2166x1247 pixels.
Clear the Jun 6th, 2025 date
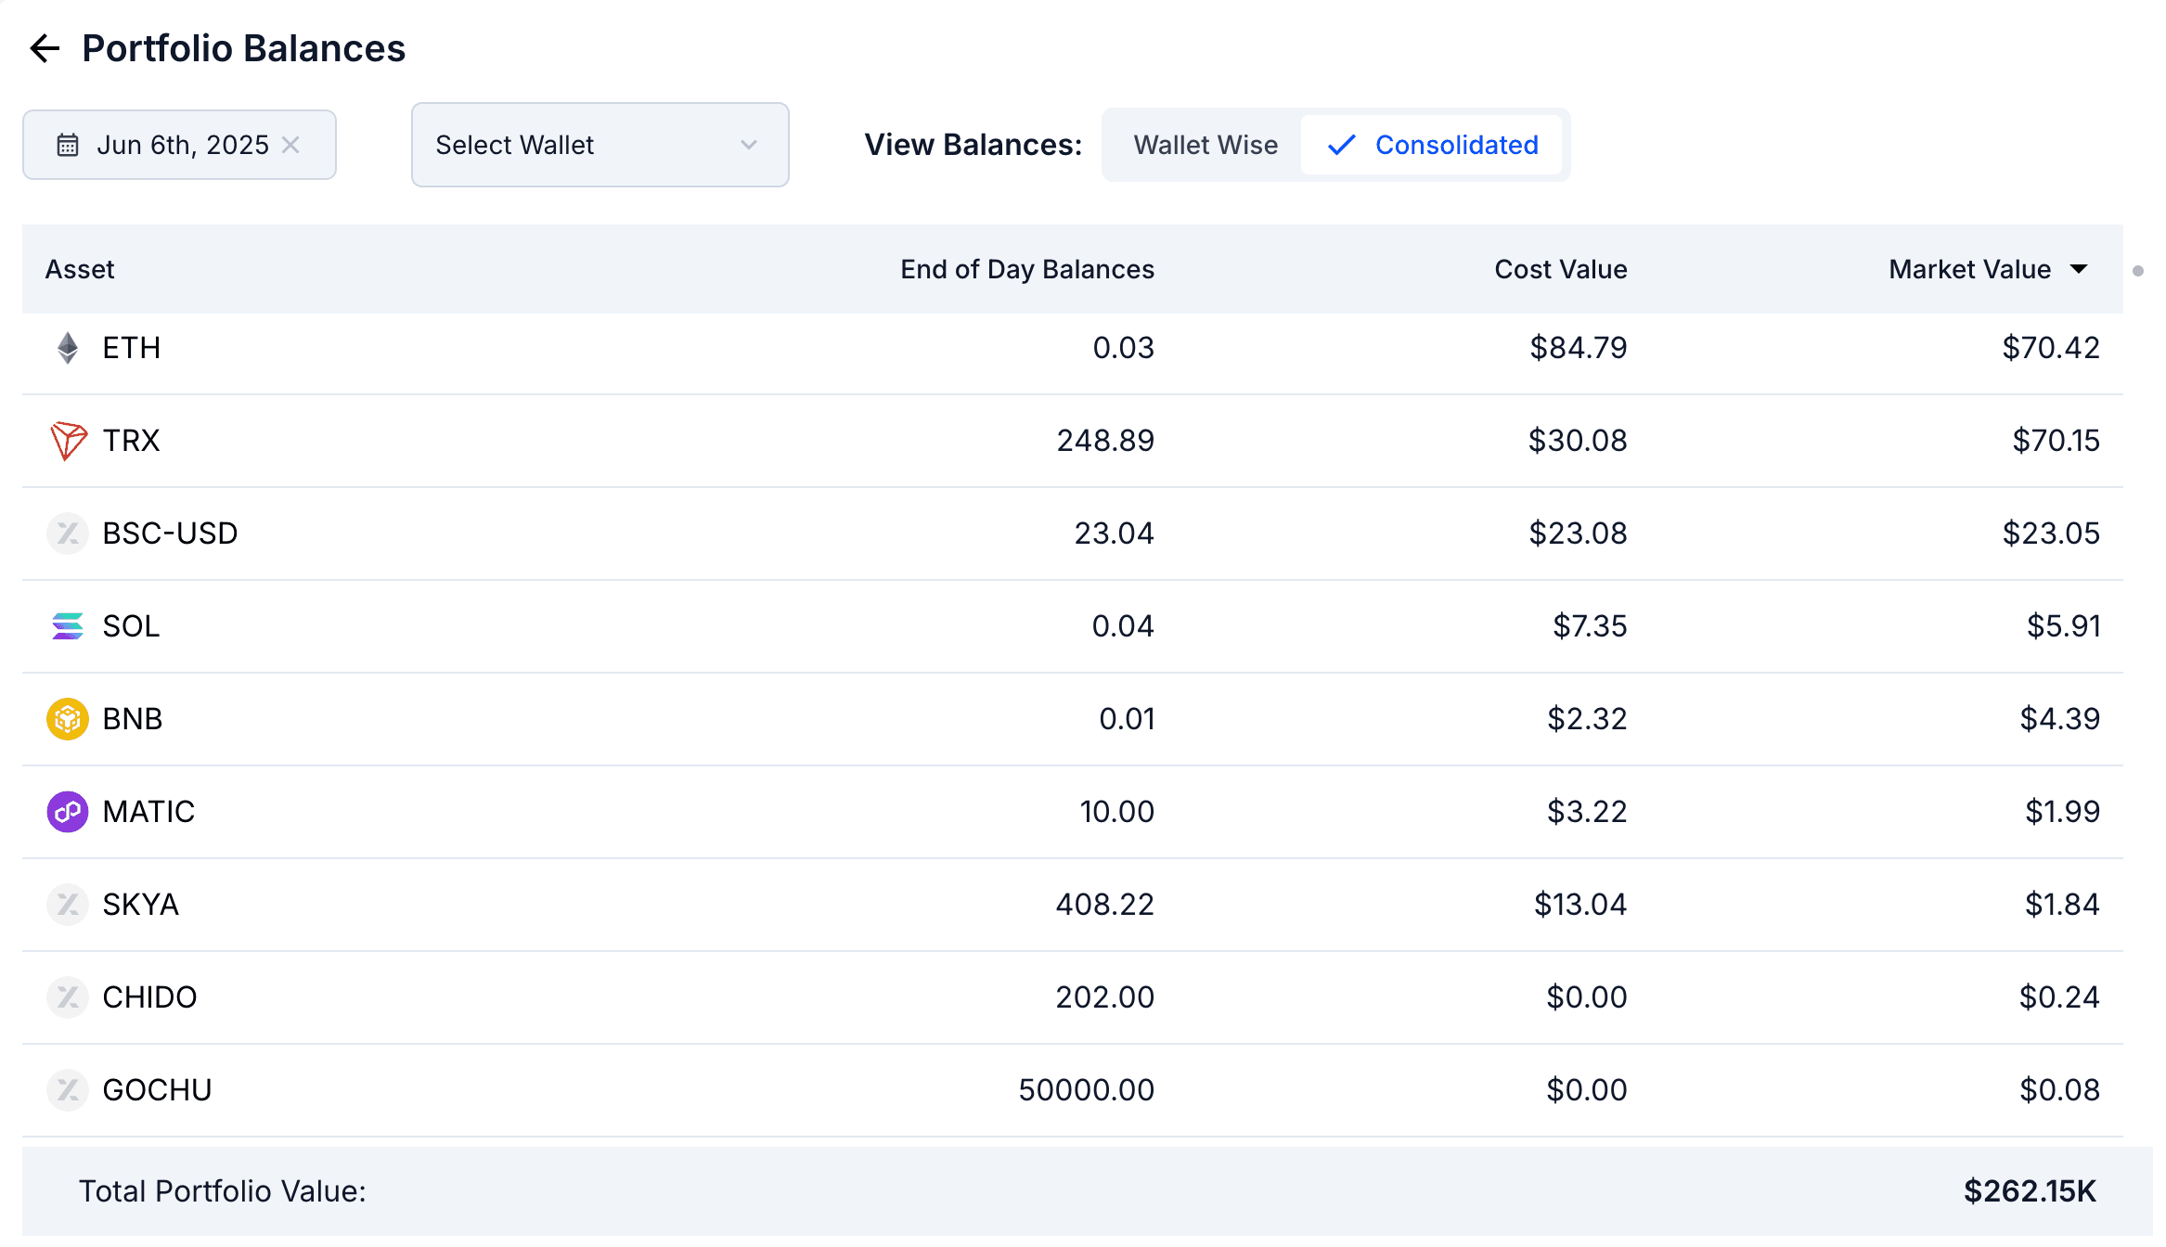(290, 145)
